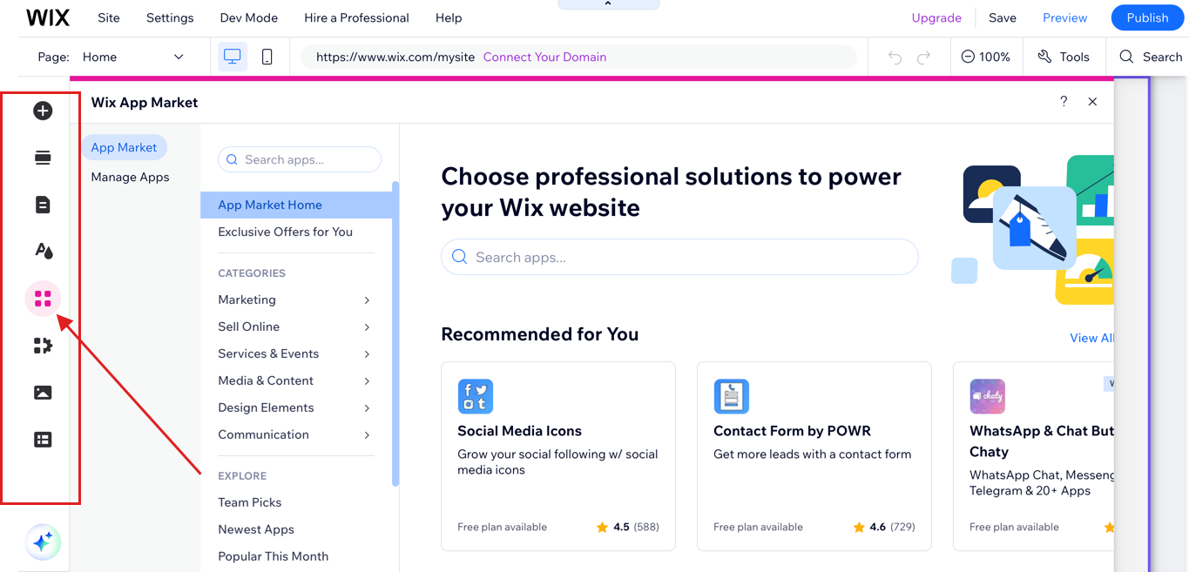Click the Social Media Icons app icon
This screenshot has width=1189, height=572.
[476, 396]
